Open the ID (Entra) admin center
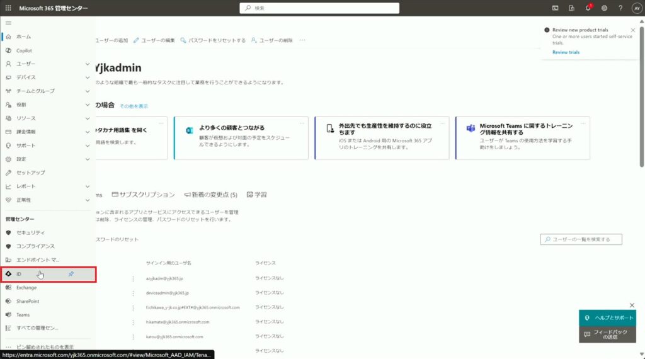645x359 pixels. 49,274
